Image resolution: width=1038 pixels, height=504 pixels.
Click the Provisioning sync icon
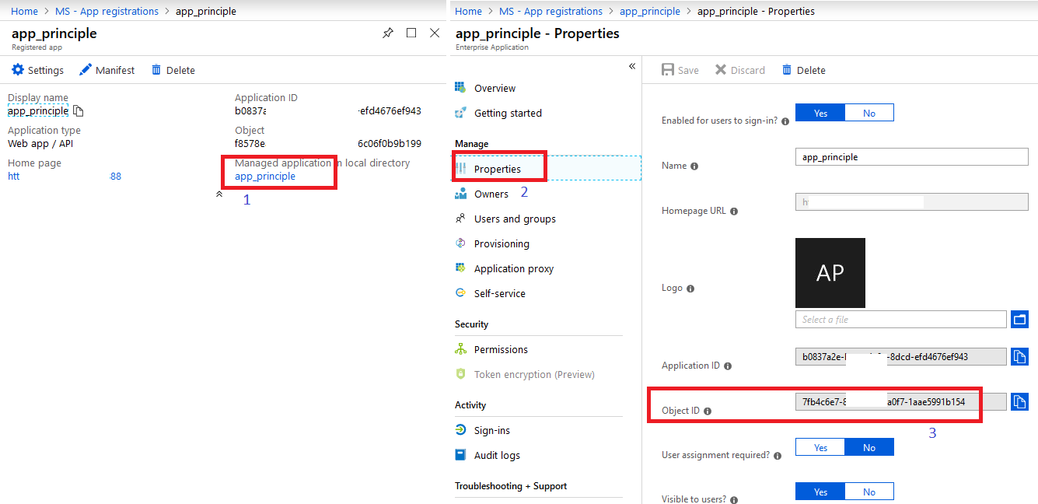coord(460,243)
